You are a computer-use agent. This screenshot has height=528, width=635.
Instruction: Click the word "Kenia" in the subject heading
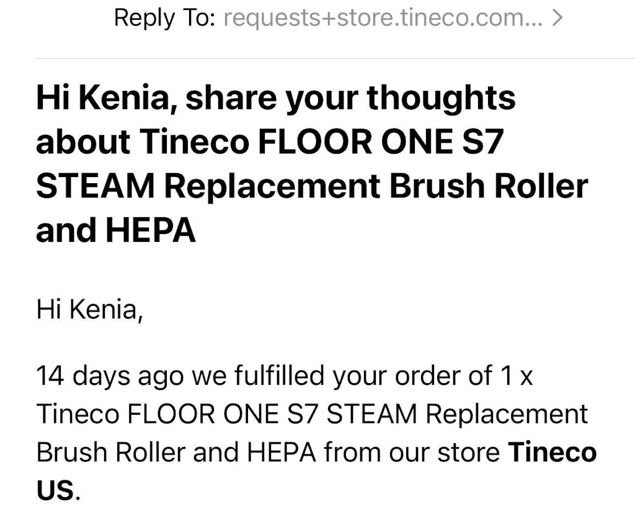(124, 98)
